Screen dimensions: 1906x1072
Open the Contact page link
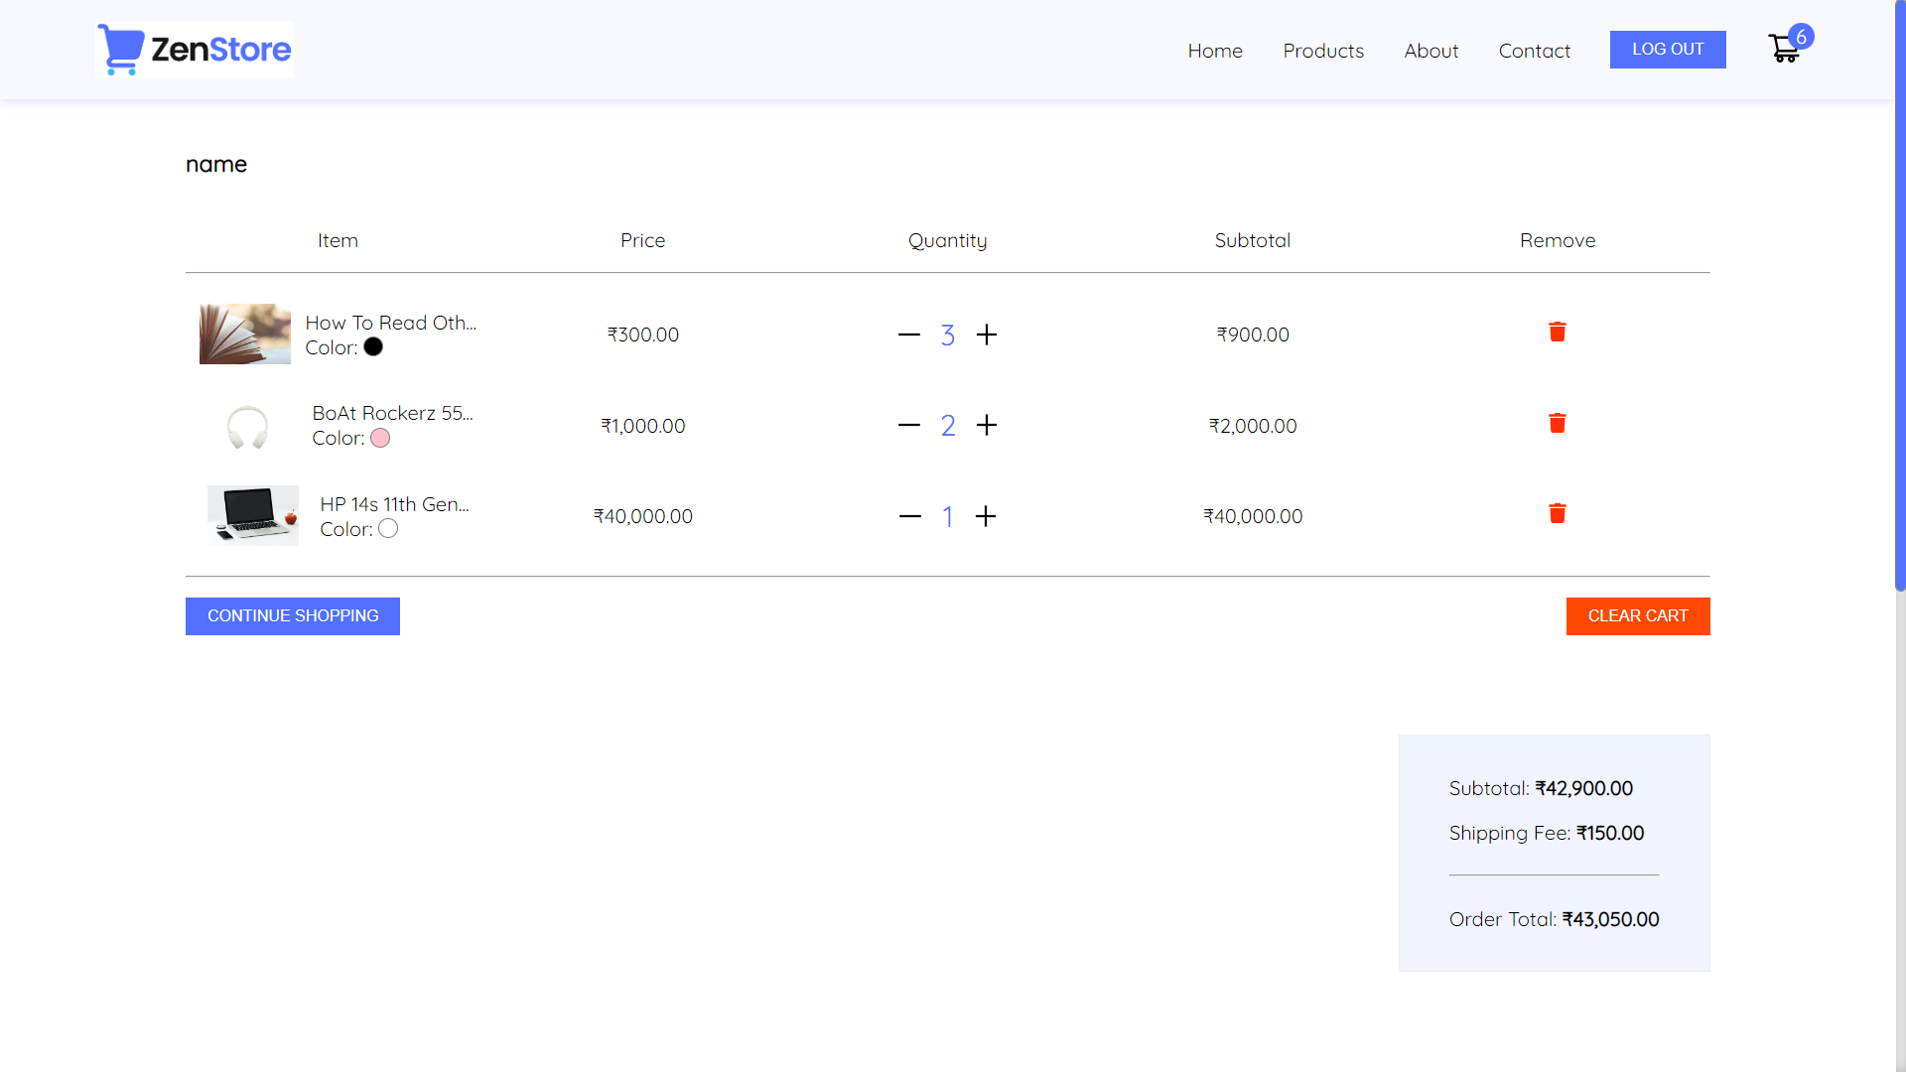(x=1534, y=51)
